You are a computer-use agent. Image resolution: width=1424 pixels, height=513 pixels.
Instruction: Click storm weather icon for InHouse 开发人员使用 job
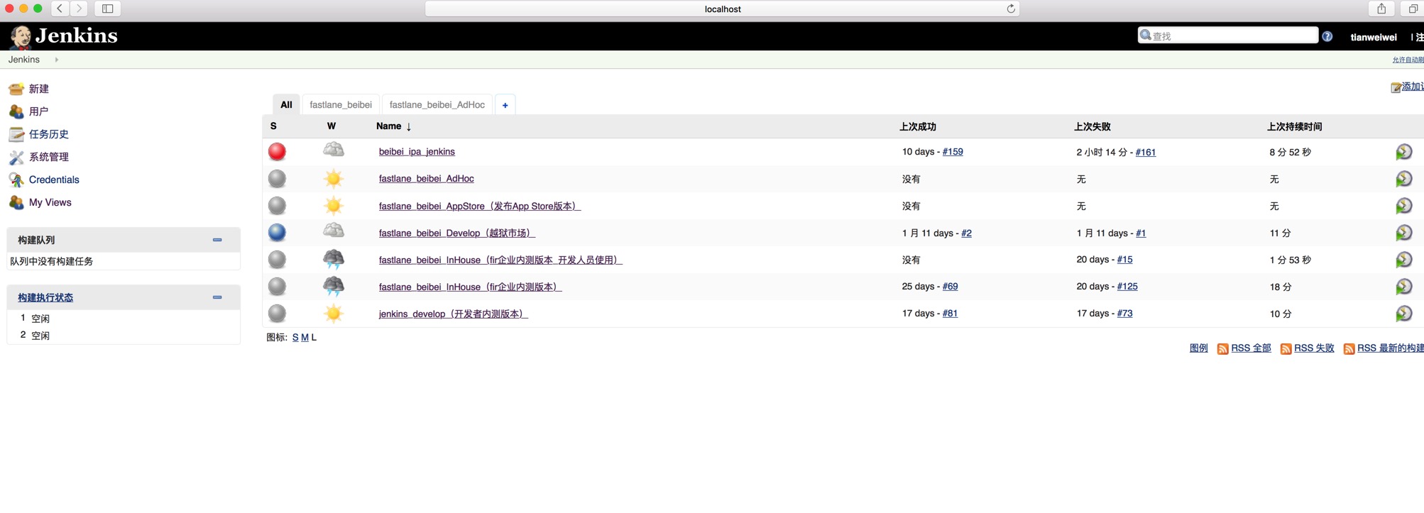333,260
